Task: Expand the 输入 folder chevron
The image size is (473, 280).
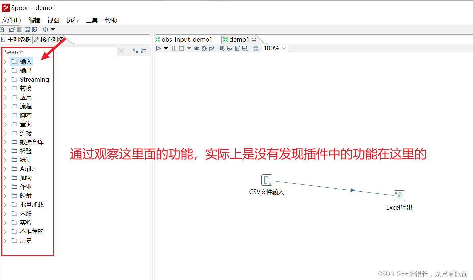Action: (5, 62)
